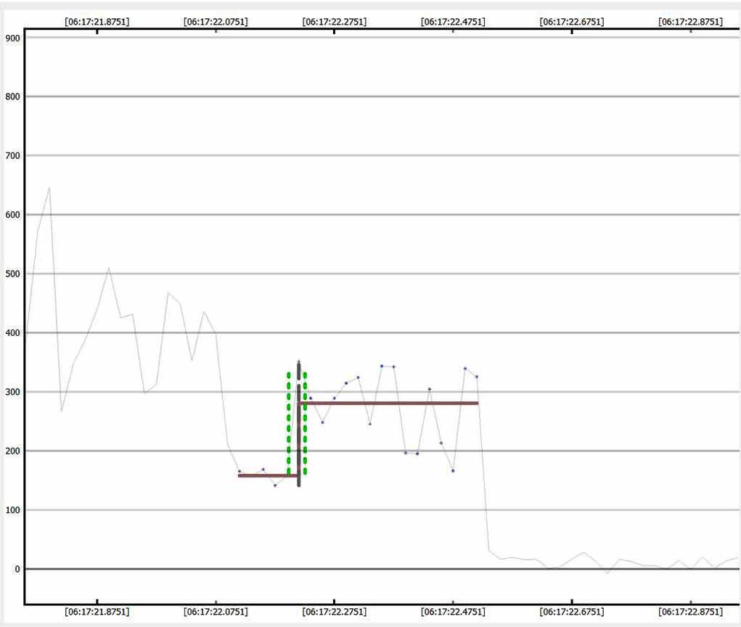Click top axis label 06:17:22.0751

click(x=216, y=22)
